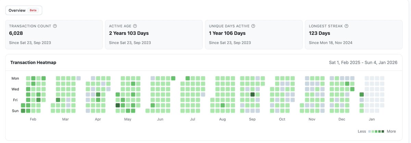Click the darkest green cell in the September column
The image size is (411, 143).
pyautogui.click(x=252, y=95)
